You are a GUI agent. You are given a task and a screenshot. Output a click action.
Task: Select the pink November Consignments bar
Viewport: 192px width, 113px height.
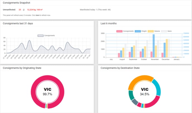tap(152, 54)
